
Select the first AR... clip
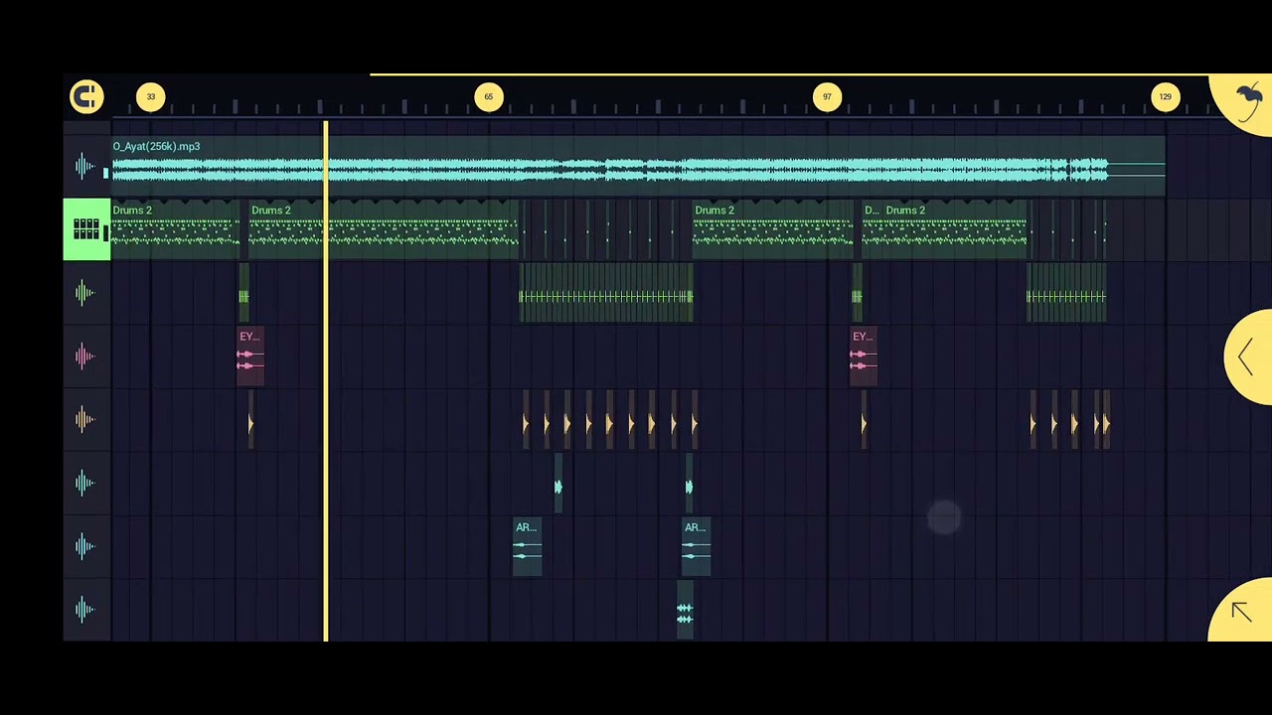(x=528, y=547)
